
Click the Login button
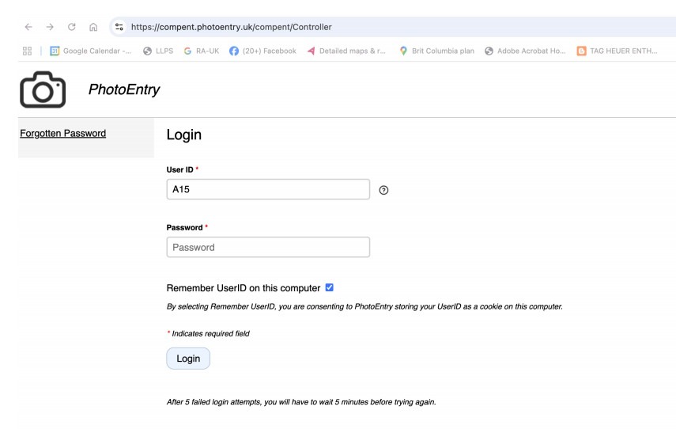[188, 359]
